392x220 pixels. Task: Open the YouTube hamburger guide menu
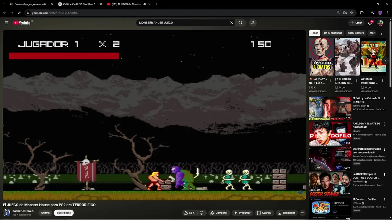pyautogui.click(x=7, y=23)
